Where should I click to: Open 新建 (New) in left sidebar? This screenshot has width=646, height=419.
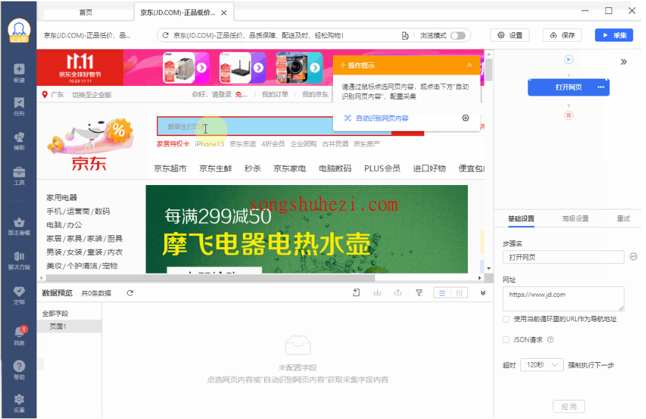click(19, 73)
